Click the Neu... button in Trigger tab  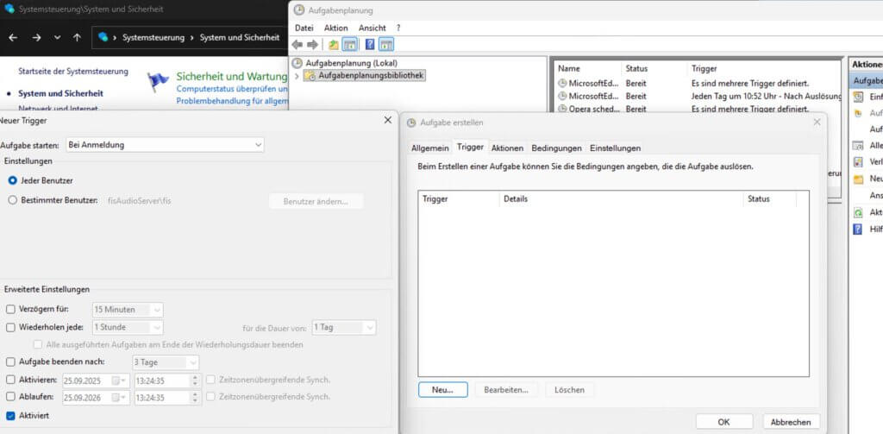tap(442, 389)
